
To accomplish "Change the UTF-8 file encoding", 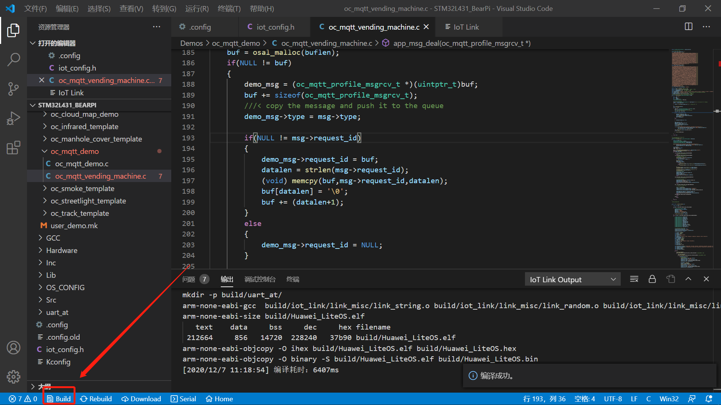I will [x=613, y=399].
